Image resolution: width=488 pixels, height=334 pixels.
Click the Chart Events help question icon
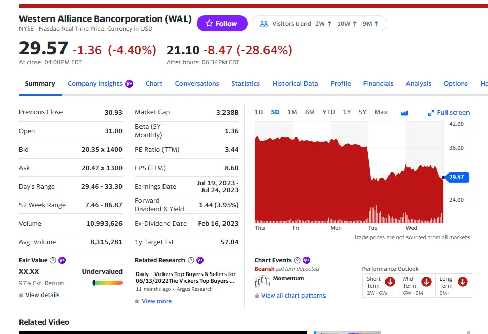pyautogui.click(x=298, y=260)
